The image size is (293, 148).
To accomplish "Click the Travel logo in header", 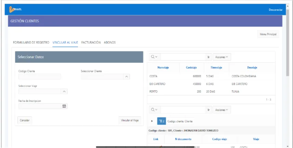I will (15, 9).
